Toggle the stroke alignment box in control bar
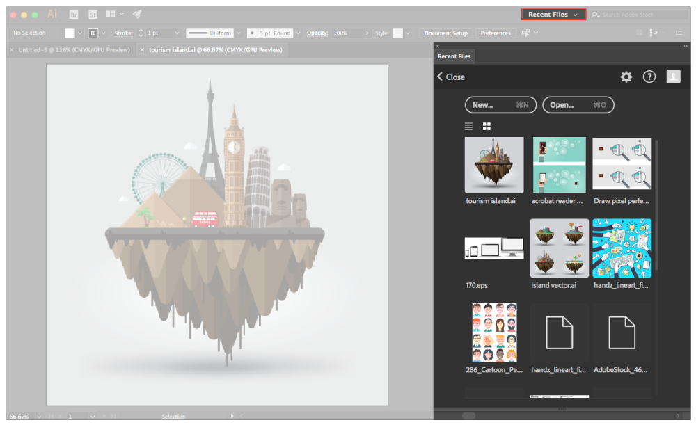This screenshot has width=696, height=425. pos(94,32)
